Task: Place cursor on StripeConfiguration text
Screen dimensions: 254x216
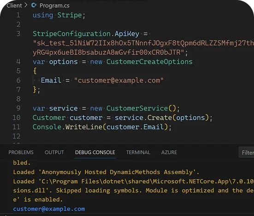Action: coord(71,34)
